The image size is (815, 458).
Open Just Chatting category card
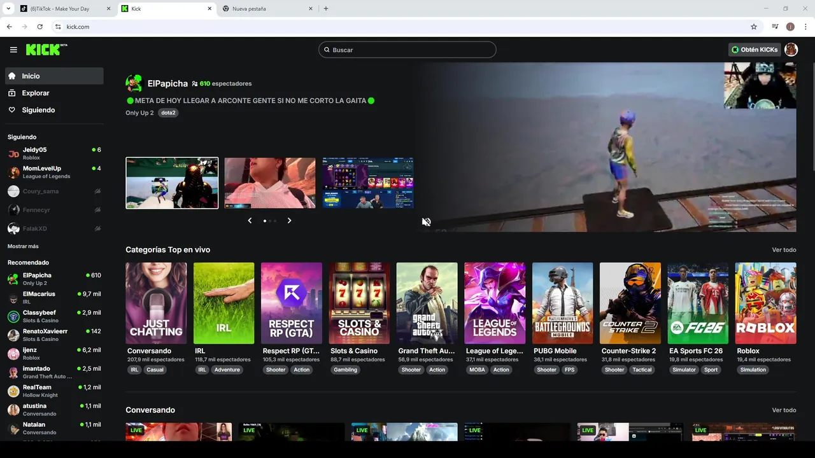[156, 303]
